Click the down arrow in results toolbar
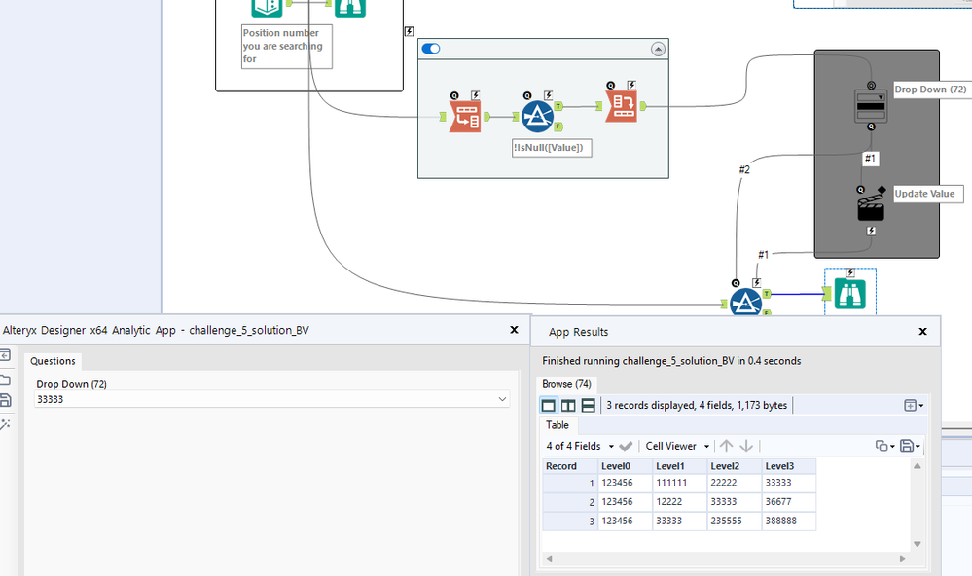The width and height of the screenshot is (972, 576). coord(746,446)
